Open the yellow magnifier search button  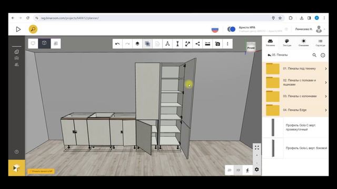(33, 29)
